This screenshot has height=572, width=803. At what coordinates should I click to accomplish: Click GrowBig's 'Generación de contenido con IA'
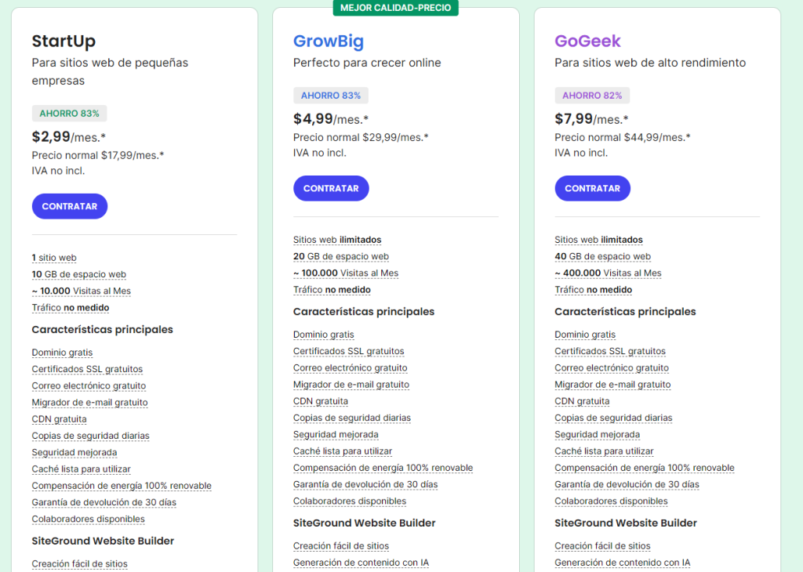(x=361, y=563)
